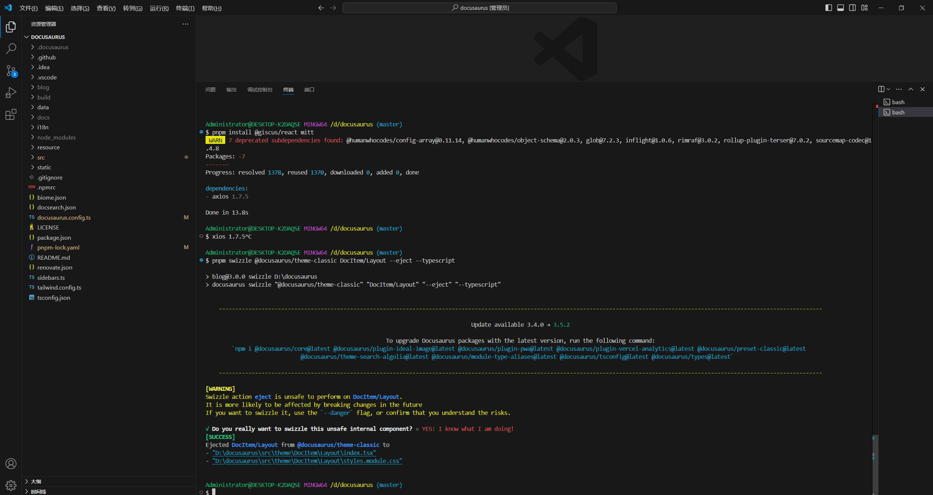
Task: Open the 运行(R) menu
Action: tap(159, 8)
